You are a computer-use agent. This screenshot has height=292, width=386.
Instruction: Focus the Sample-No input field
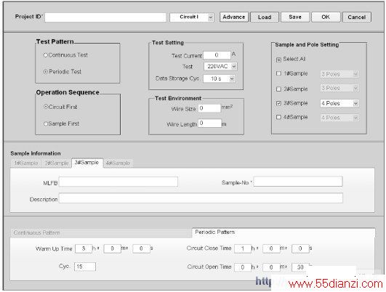coord(298,182)
